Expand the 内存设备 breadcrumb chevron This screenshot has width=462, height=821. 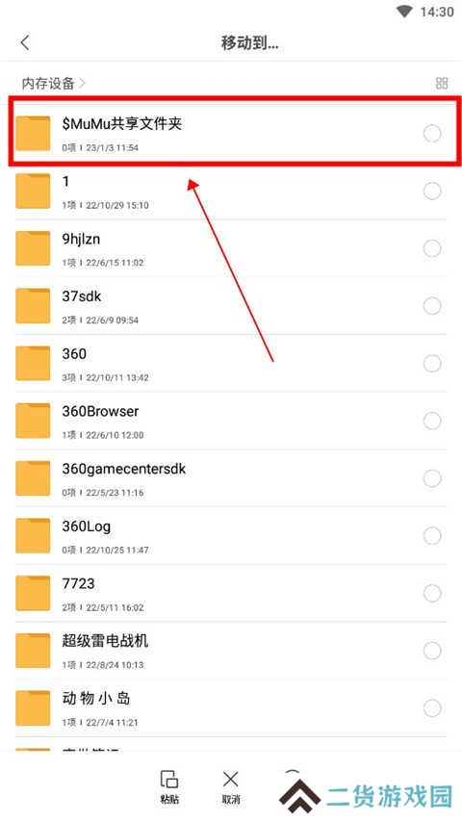82,83
